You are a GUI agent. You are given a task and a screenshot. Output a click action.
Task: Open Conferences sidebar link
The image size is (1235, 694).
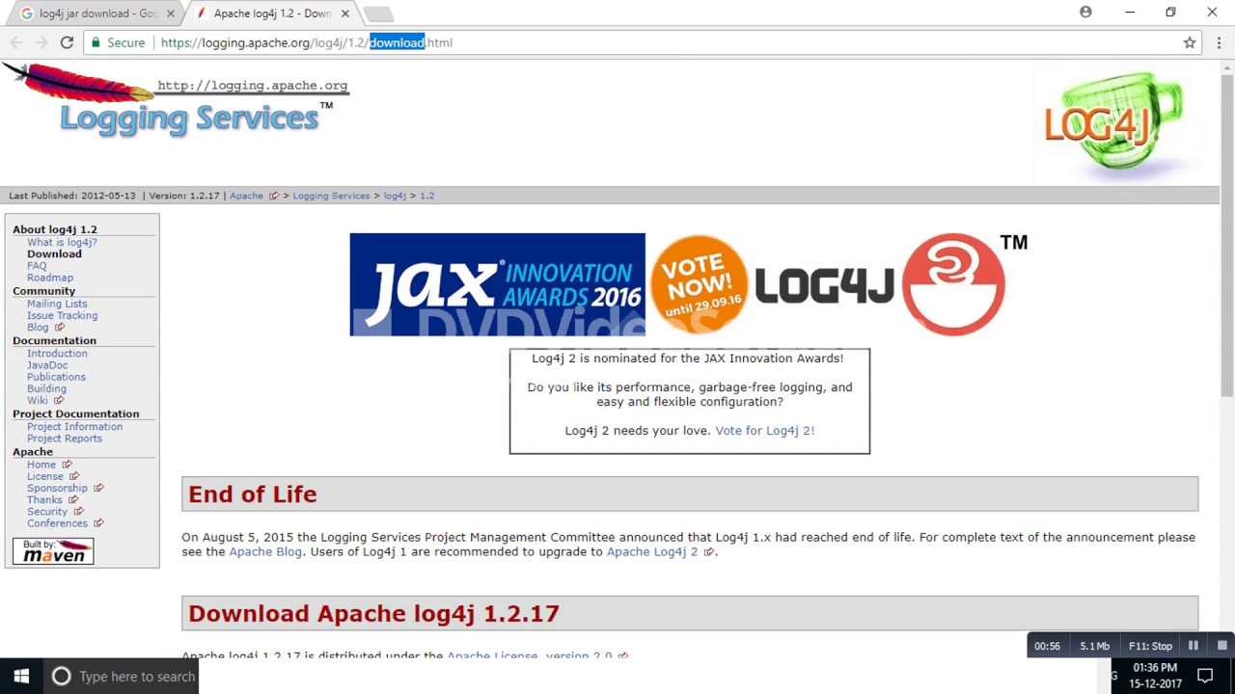[57, 523]
